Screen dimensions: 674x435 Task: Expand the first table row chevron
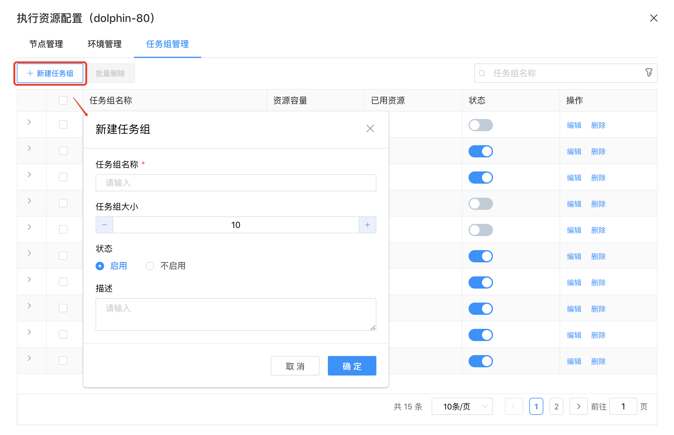[29, 122]
